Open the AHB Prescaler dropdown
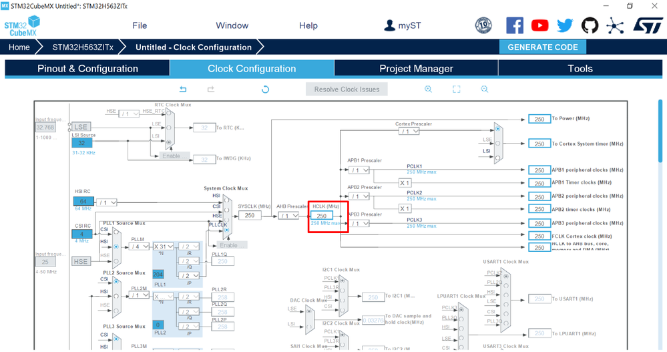Image resolution: width=667 pixels, height=352 pixels. click(x=288, y=216)
